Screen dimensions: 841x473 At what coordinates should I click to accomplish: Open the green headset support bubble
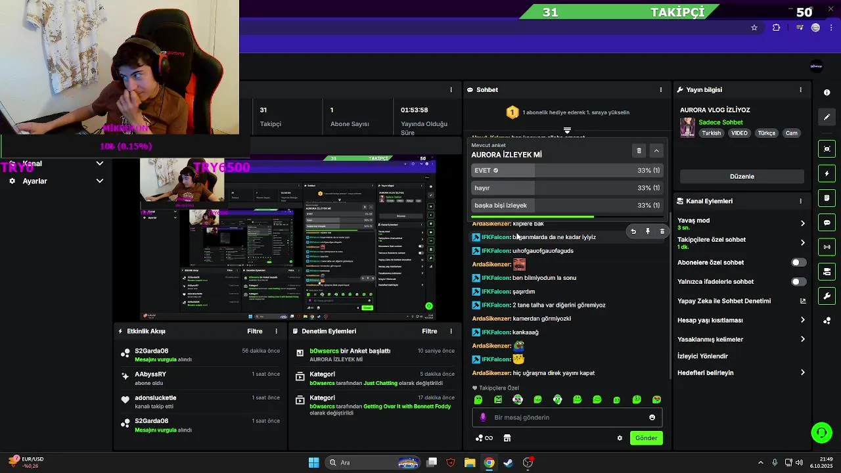click(x=821, y=432)
